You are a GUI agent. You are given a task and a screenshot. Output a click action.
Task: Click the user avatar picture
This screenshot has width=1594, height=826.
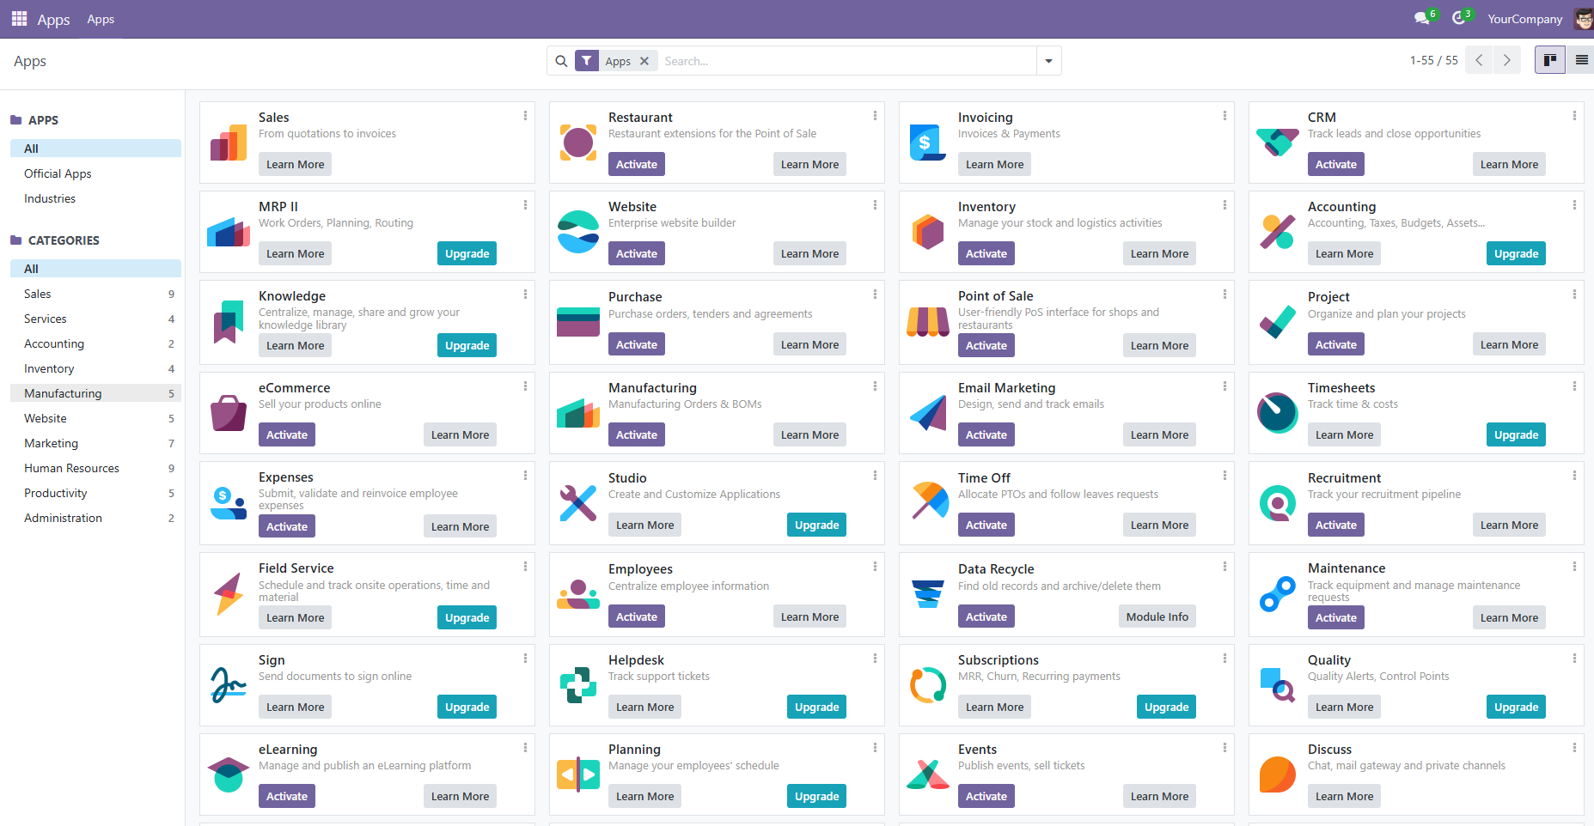[x=1584, y=19]
